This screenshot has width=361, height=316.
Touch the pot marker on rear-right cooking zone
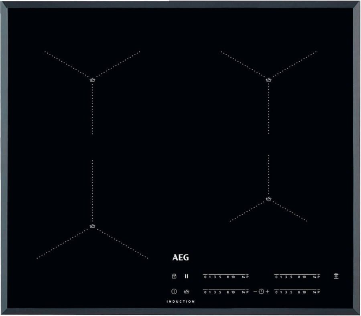tap(269, 79)
